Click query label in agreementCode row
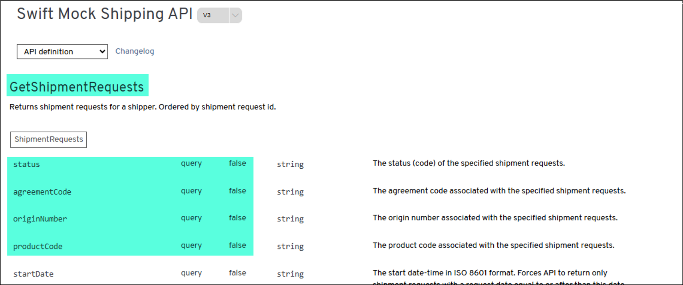 click(x=191, y=191)
